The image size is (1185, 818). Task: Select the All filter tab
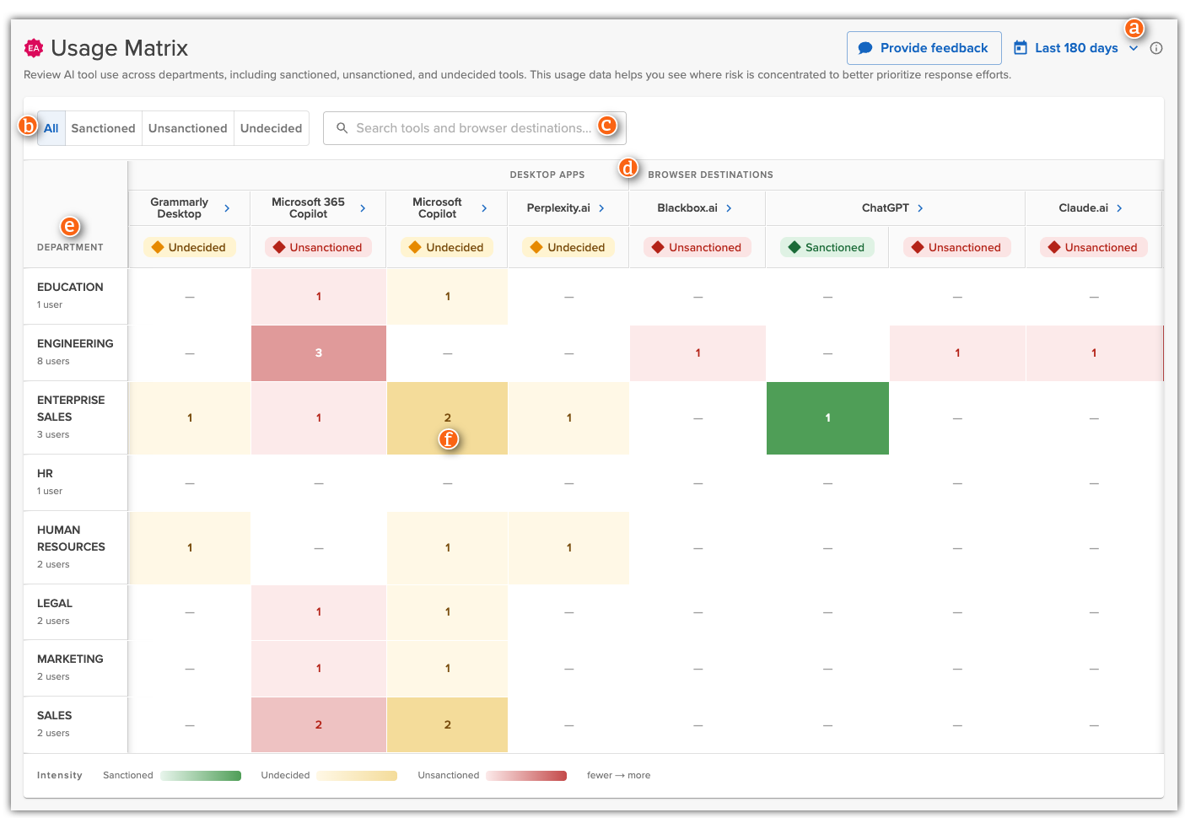pyautogui.click(x=51, y=128)
